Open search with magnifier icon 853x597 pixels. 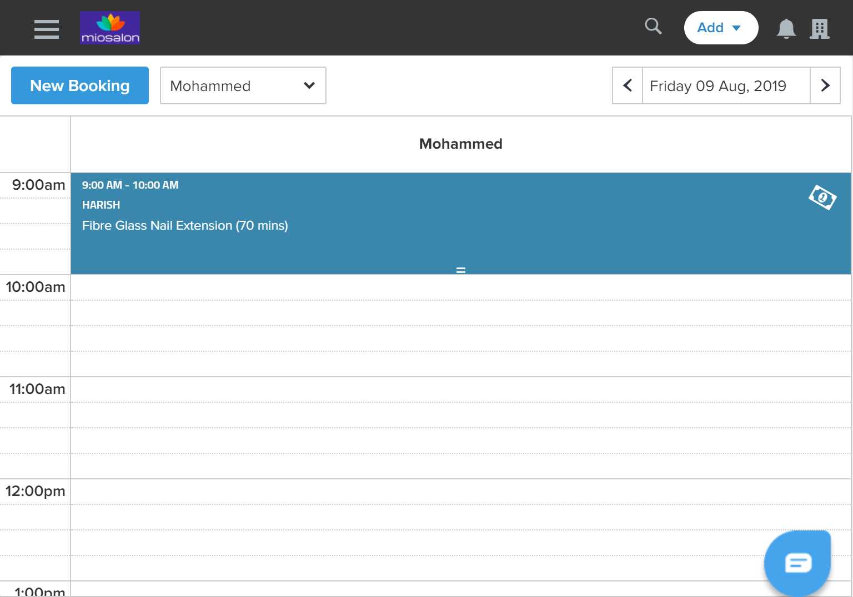[653, 27]
